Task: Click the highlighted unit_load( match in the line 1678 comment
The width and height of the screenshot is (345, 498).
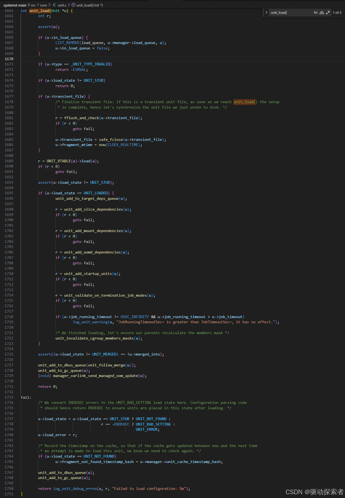Action: [x=244, y=102]
